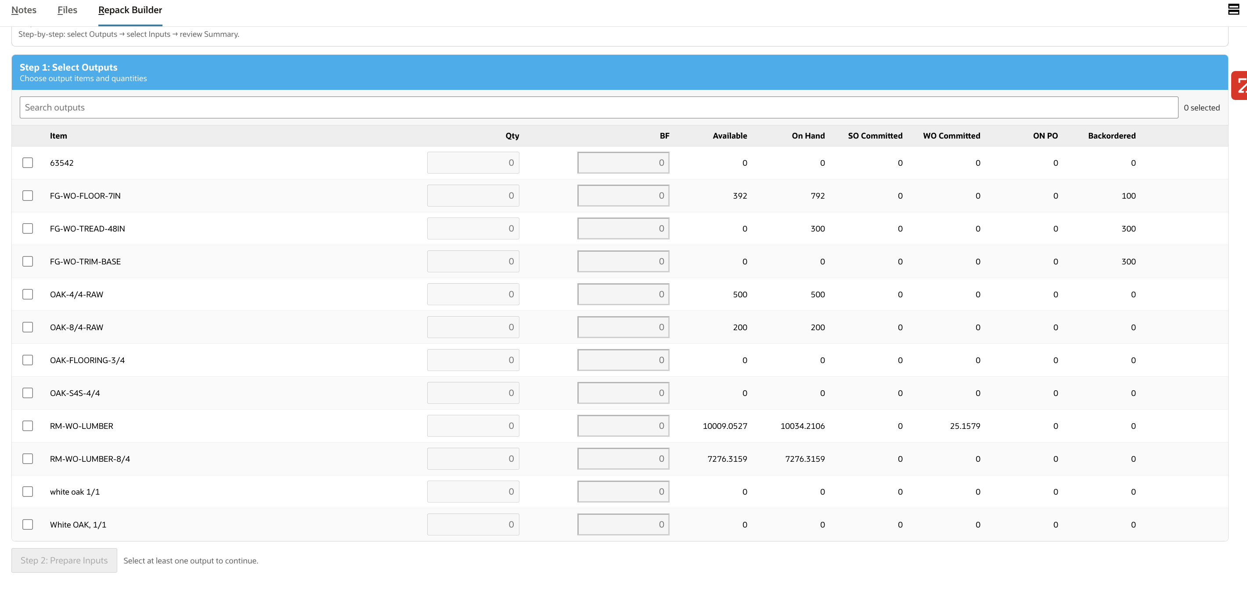Select the Repack Builder tab
Screen dimensions: 1247x592
[130, 10]
